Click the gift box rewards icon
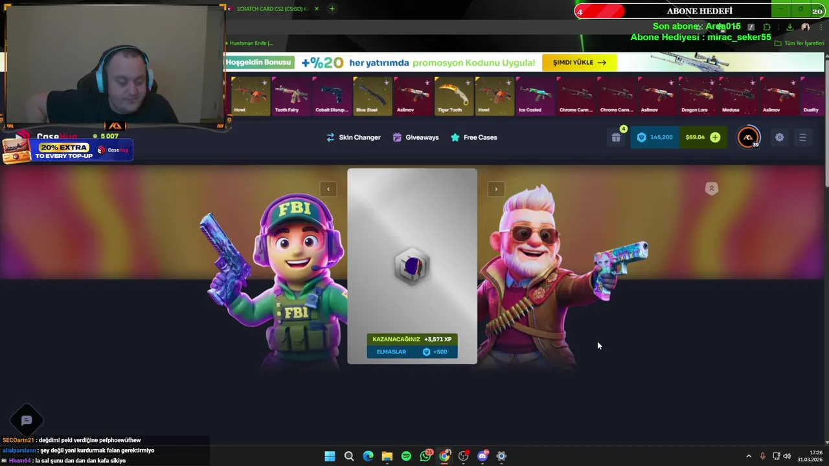This screenshot has width=829, height=466. pos(616,137)
